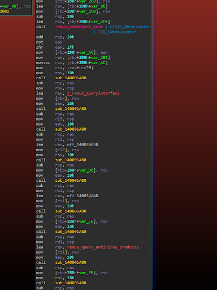Click 'add' mnemonic before rsp, 20h
The height and width of the screenshot is (290, 217).
(x=40, y=37)
